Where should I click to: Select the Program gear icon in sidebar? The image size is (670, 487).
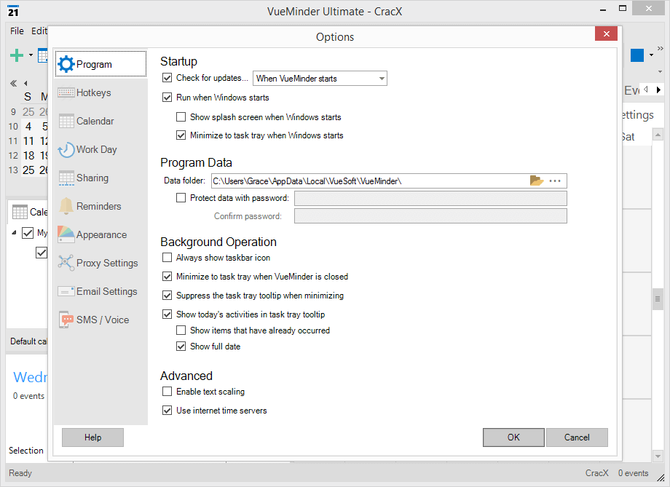[x=66, y=64]
